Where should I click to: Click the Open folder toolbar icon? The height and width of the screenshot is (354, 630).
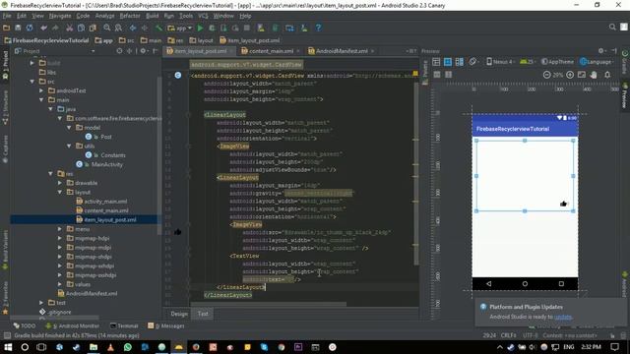click(x=6, y=28)
